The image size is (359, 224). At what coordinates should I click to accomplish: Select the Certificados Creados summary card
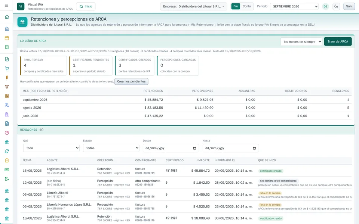135,66
